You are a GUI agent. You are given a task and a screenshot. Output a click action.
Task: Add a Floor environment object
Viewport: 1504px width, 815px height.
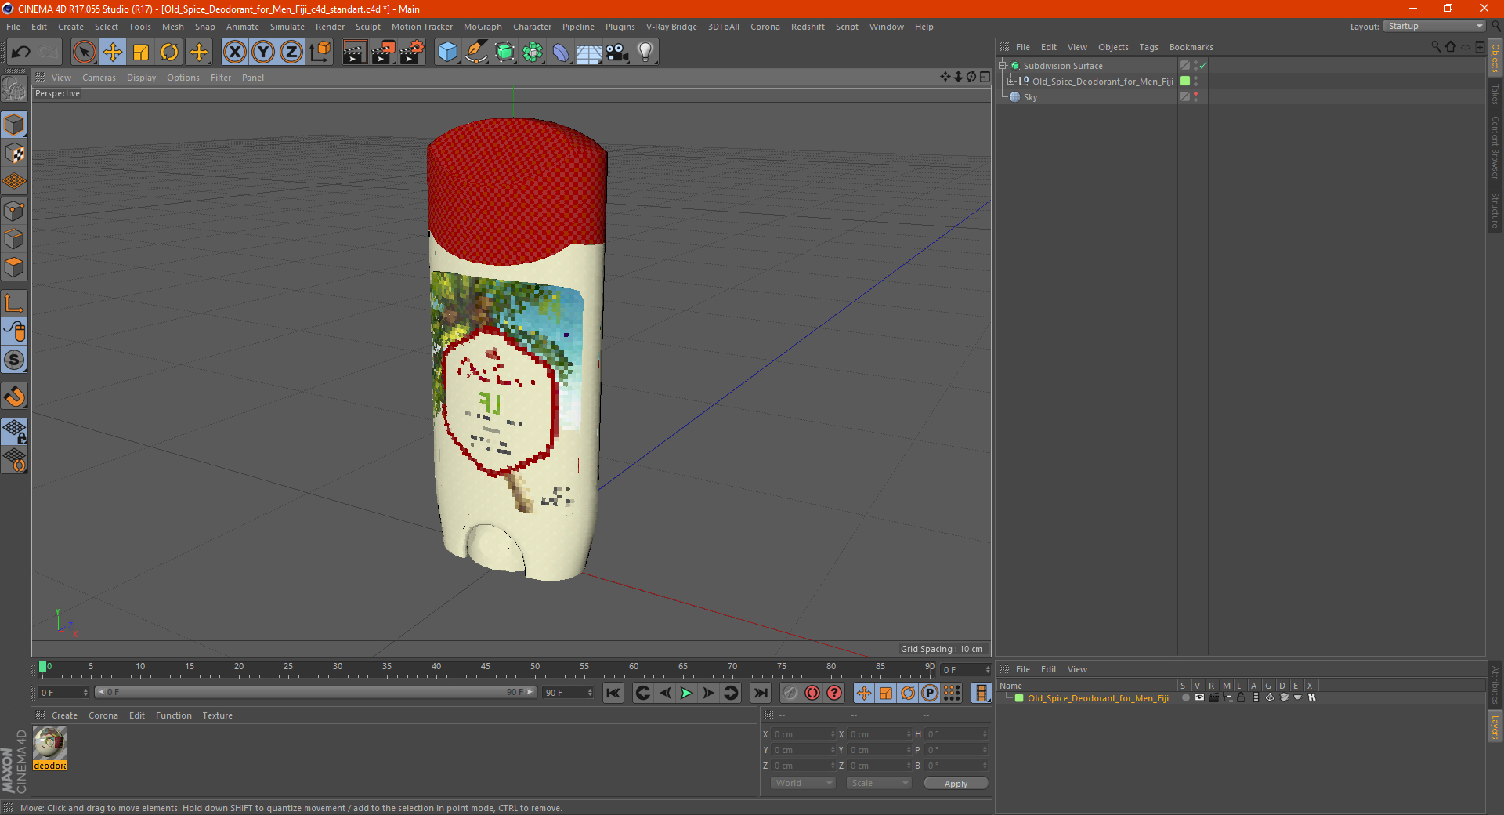(x=588, y=53)
